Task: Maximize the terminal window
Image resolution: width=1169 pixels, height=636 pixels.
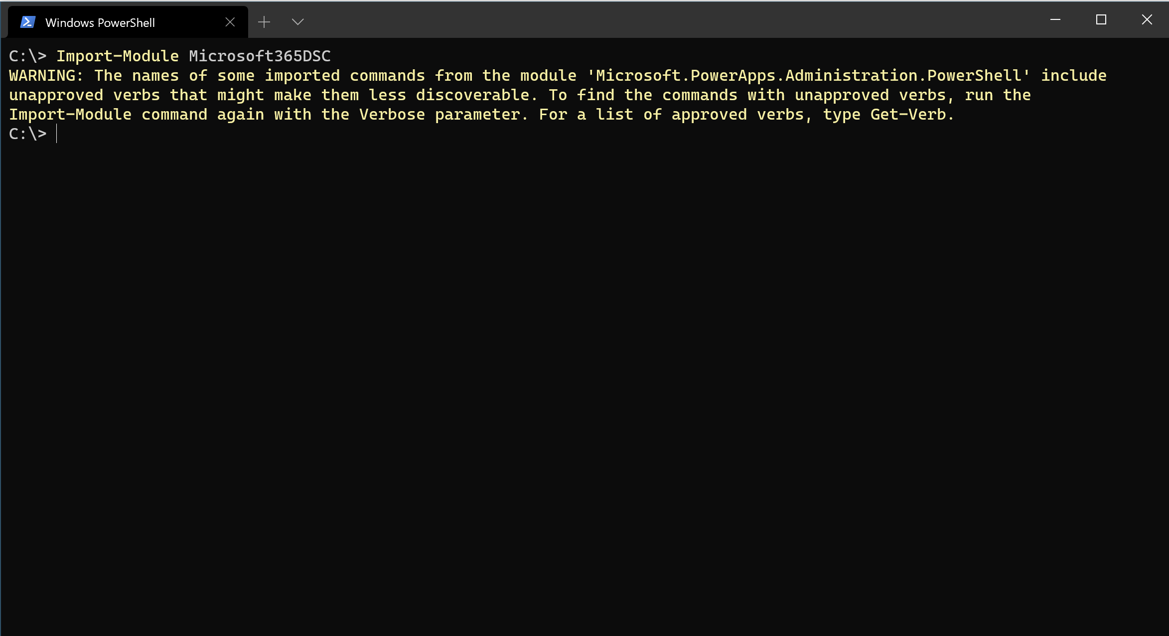Action: 1101,20
